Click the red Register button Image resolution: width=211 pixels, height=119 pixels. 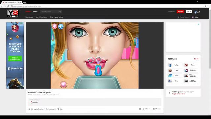click(x=180, y=12)
